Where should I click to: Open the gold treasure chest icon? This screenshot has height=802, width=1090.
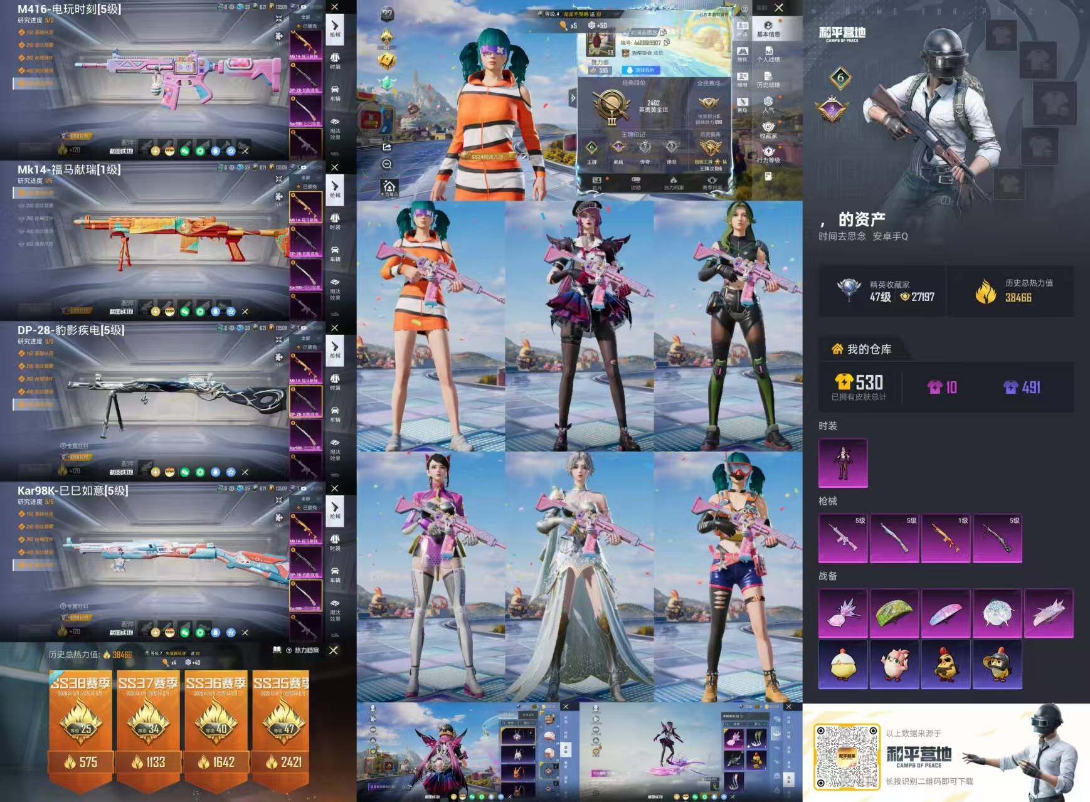point(388,61)
